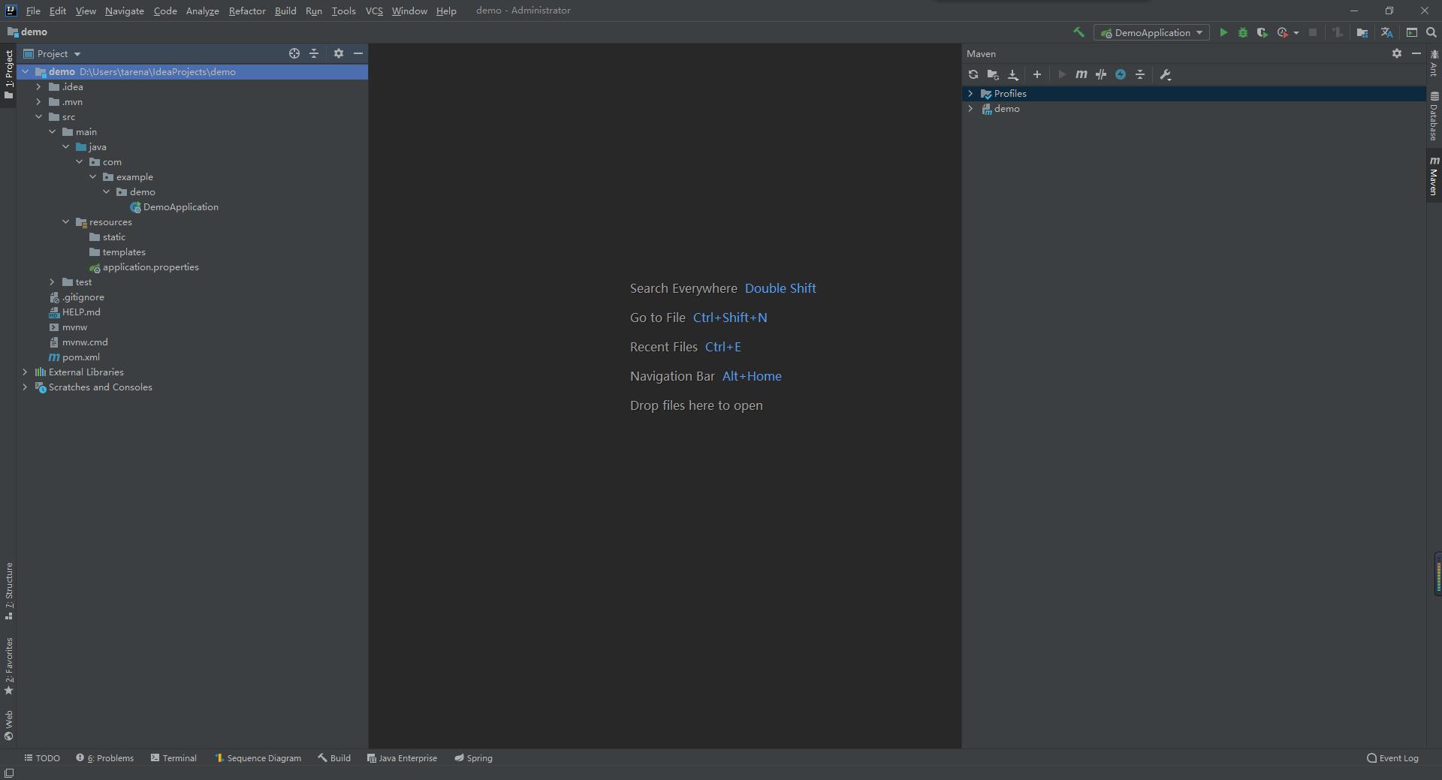
Task: Open the TODO tool window
Action: [42, 758]
